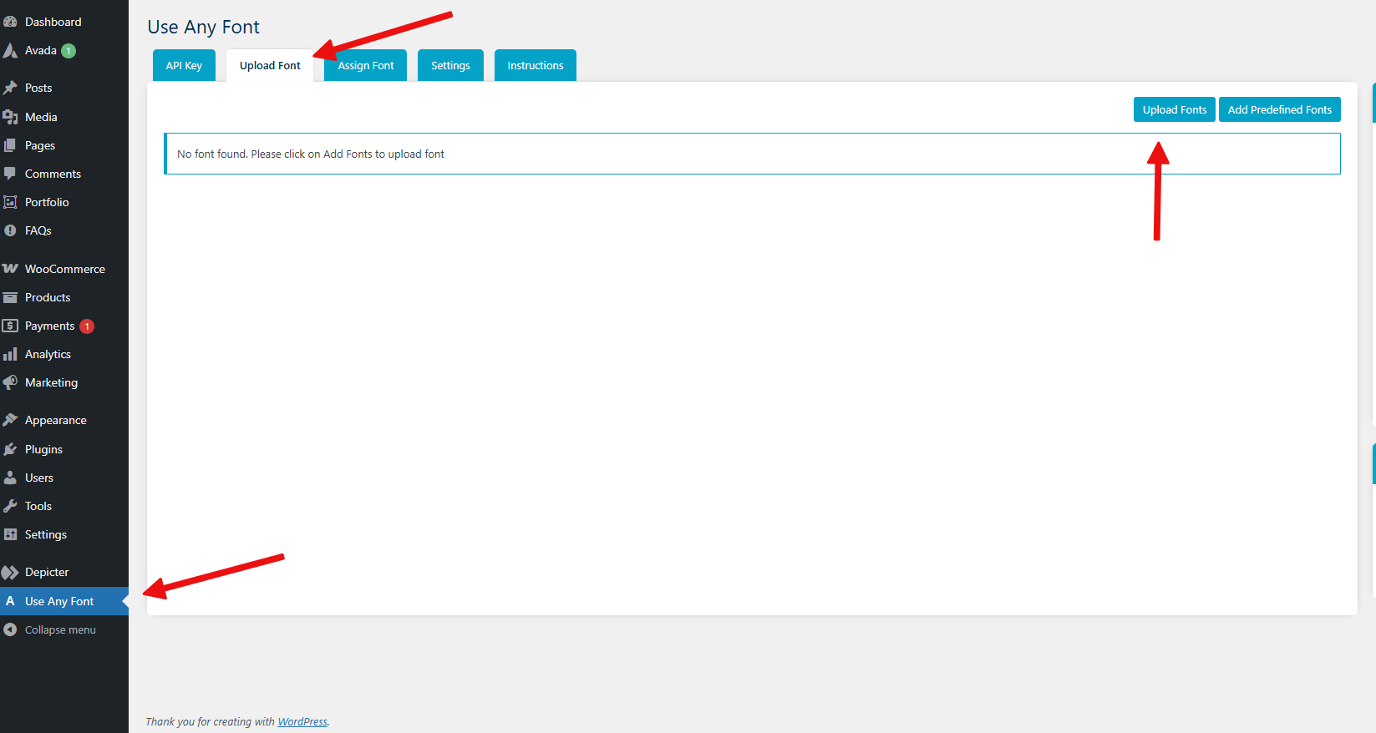Image resolution: width=1376 pixels, height=733 pixels.
Task: Follow the WordPress footer link
Action: [x=302, y=721]
